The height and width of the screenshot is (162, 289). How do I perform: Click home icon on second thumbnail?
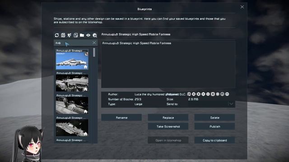(x=85, y=89)
